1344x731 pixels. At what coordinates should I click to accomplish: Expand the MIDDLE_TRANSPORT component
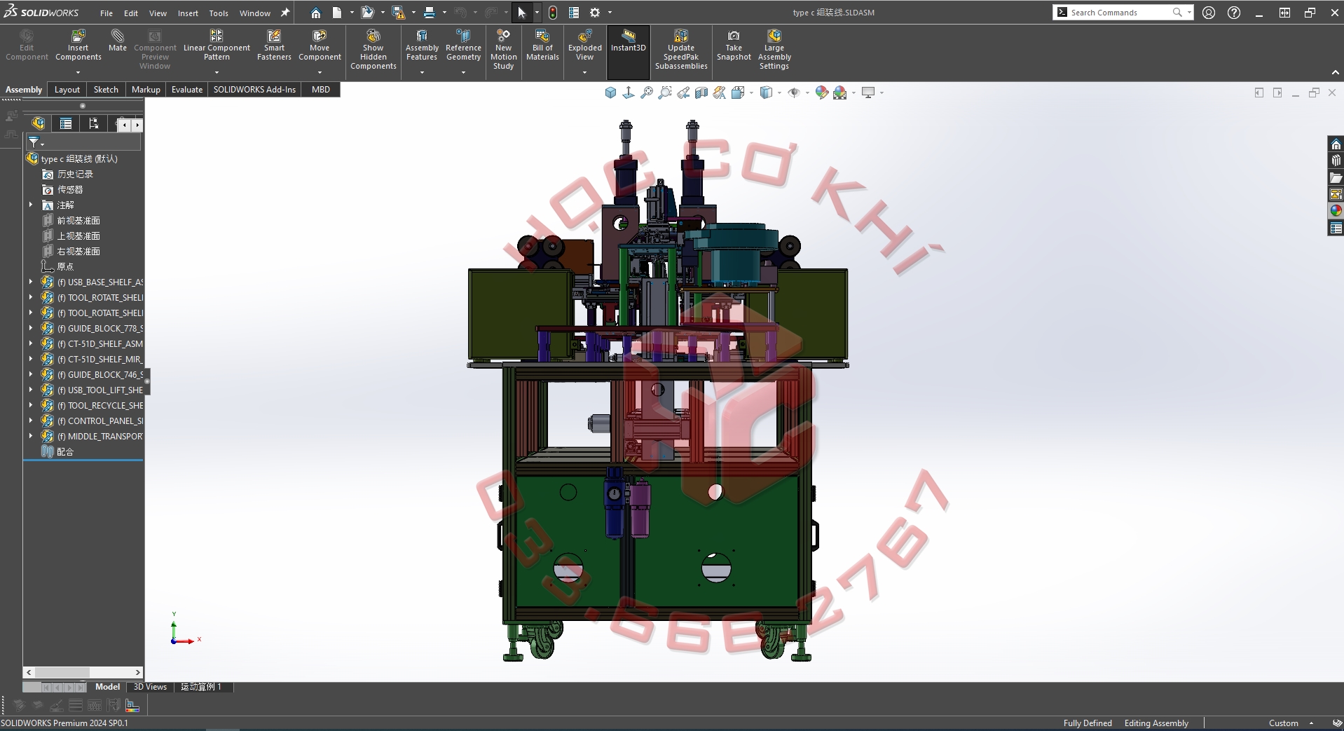[30, 436]
